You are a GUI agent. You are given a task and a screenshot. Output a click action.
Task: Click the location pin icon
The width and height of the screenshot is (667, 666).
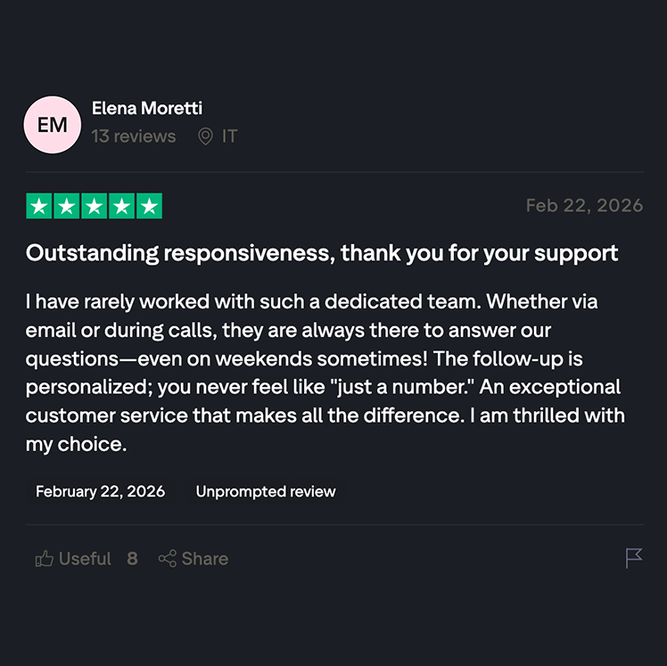coord(205,136)
